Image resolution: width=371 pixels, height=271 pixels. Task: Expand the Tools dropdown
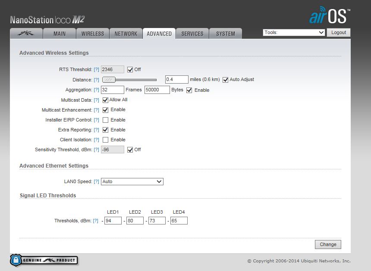(x=294, y=32)
